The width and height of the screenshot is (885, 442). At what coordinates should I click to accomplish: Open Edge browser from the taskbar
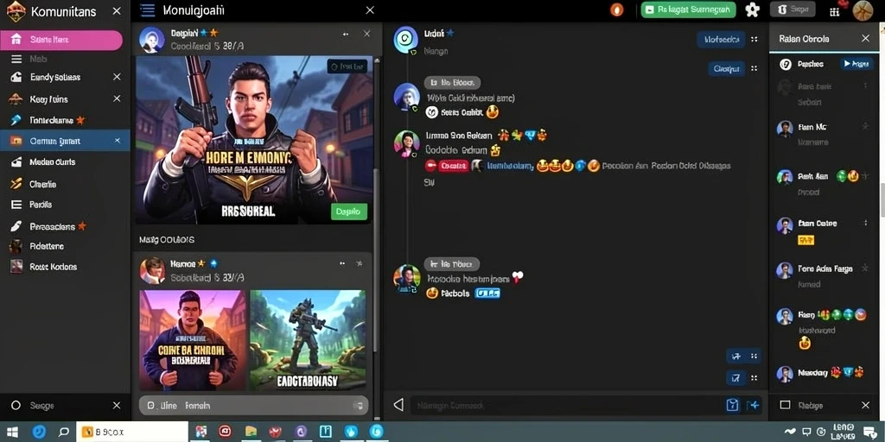click(x=39, y=432)
